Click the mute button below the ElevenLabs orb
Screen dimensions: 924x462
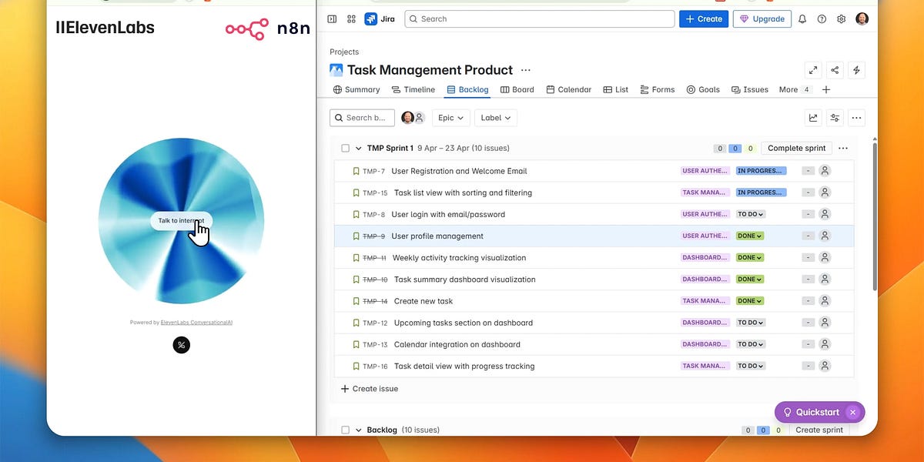[x=181, y=345]
